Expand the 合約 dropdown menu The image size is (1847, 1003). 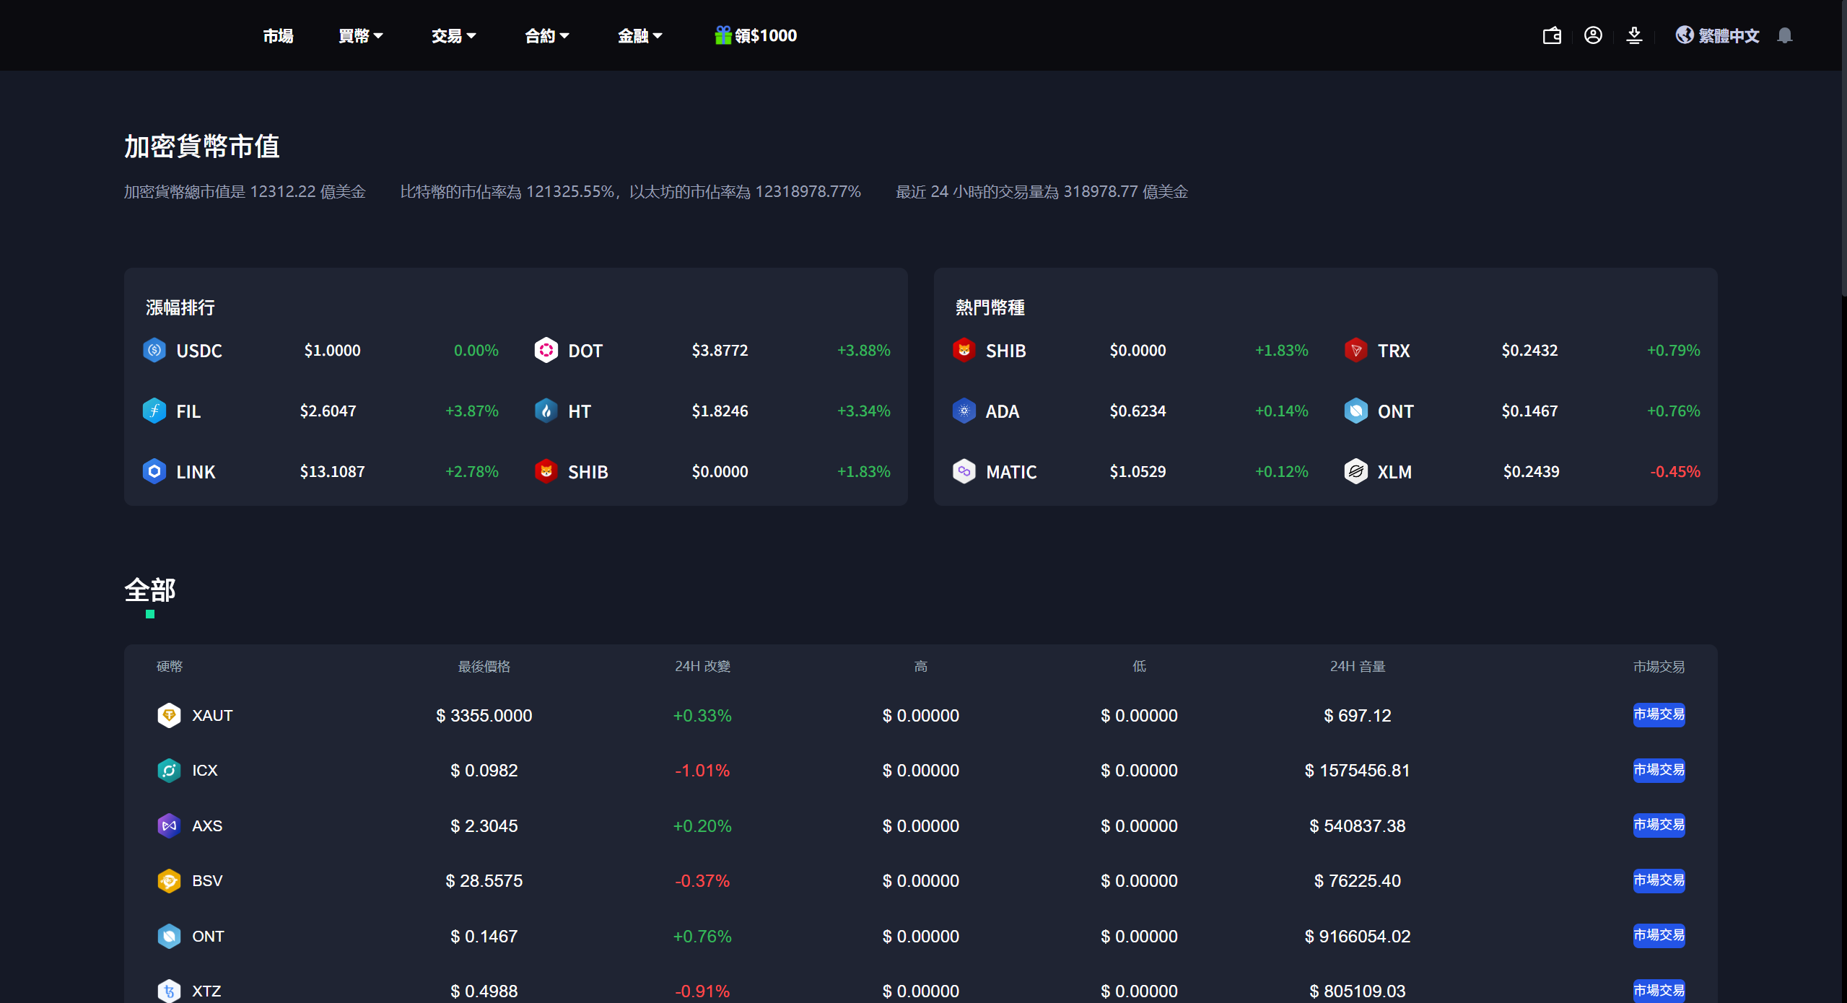click(546, 35)
